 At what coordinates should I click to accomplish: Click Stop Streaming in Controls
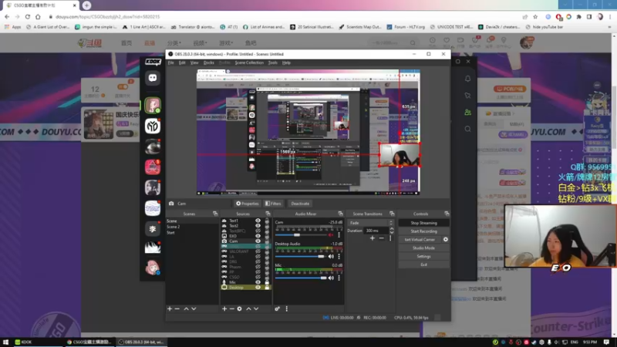(x=423, y=223)
